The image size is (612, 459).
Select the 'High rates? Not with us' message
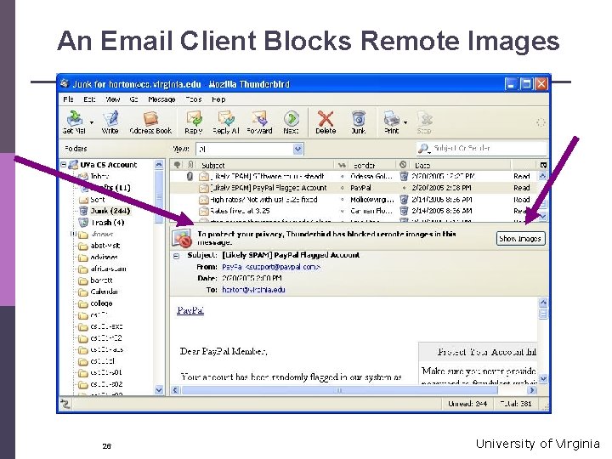(x=354, y=200)
